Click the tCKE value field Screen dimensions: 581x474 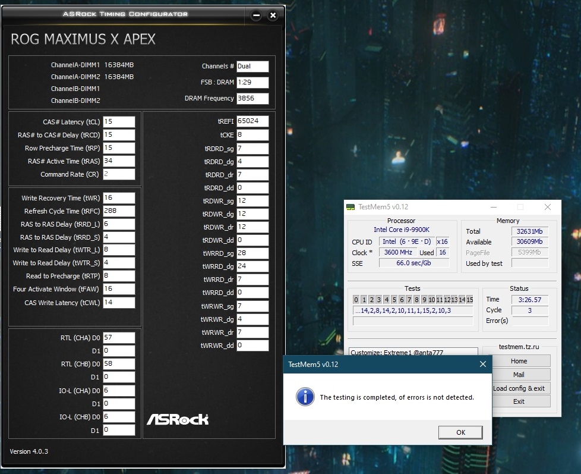(x=252, y=134)
